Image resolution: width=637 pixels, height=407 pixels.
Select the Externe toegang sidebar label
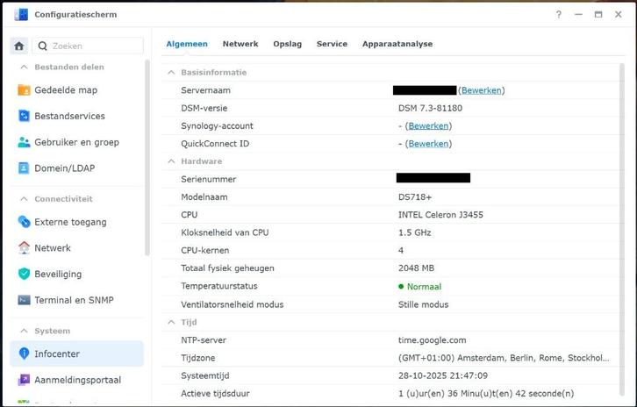[x=70, y=222]
